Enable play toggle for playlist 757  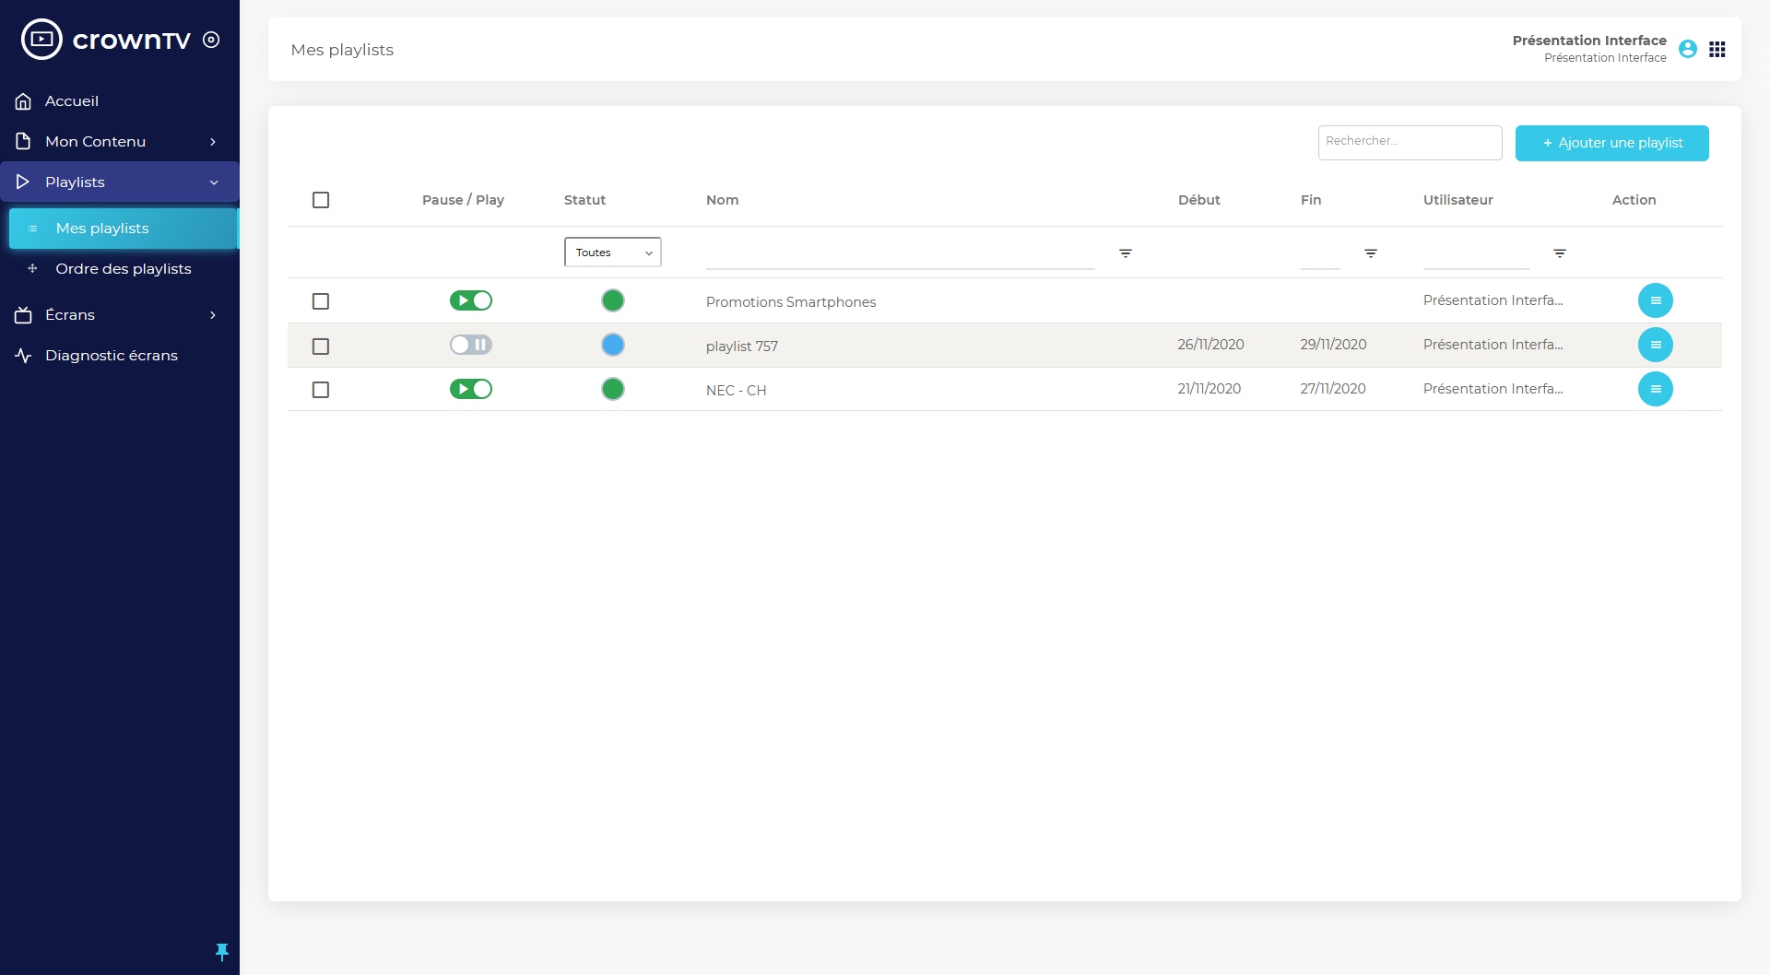coord(471,345)
